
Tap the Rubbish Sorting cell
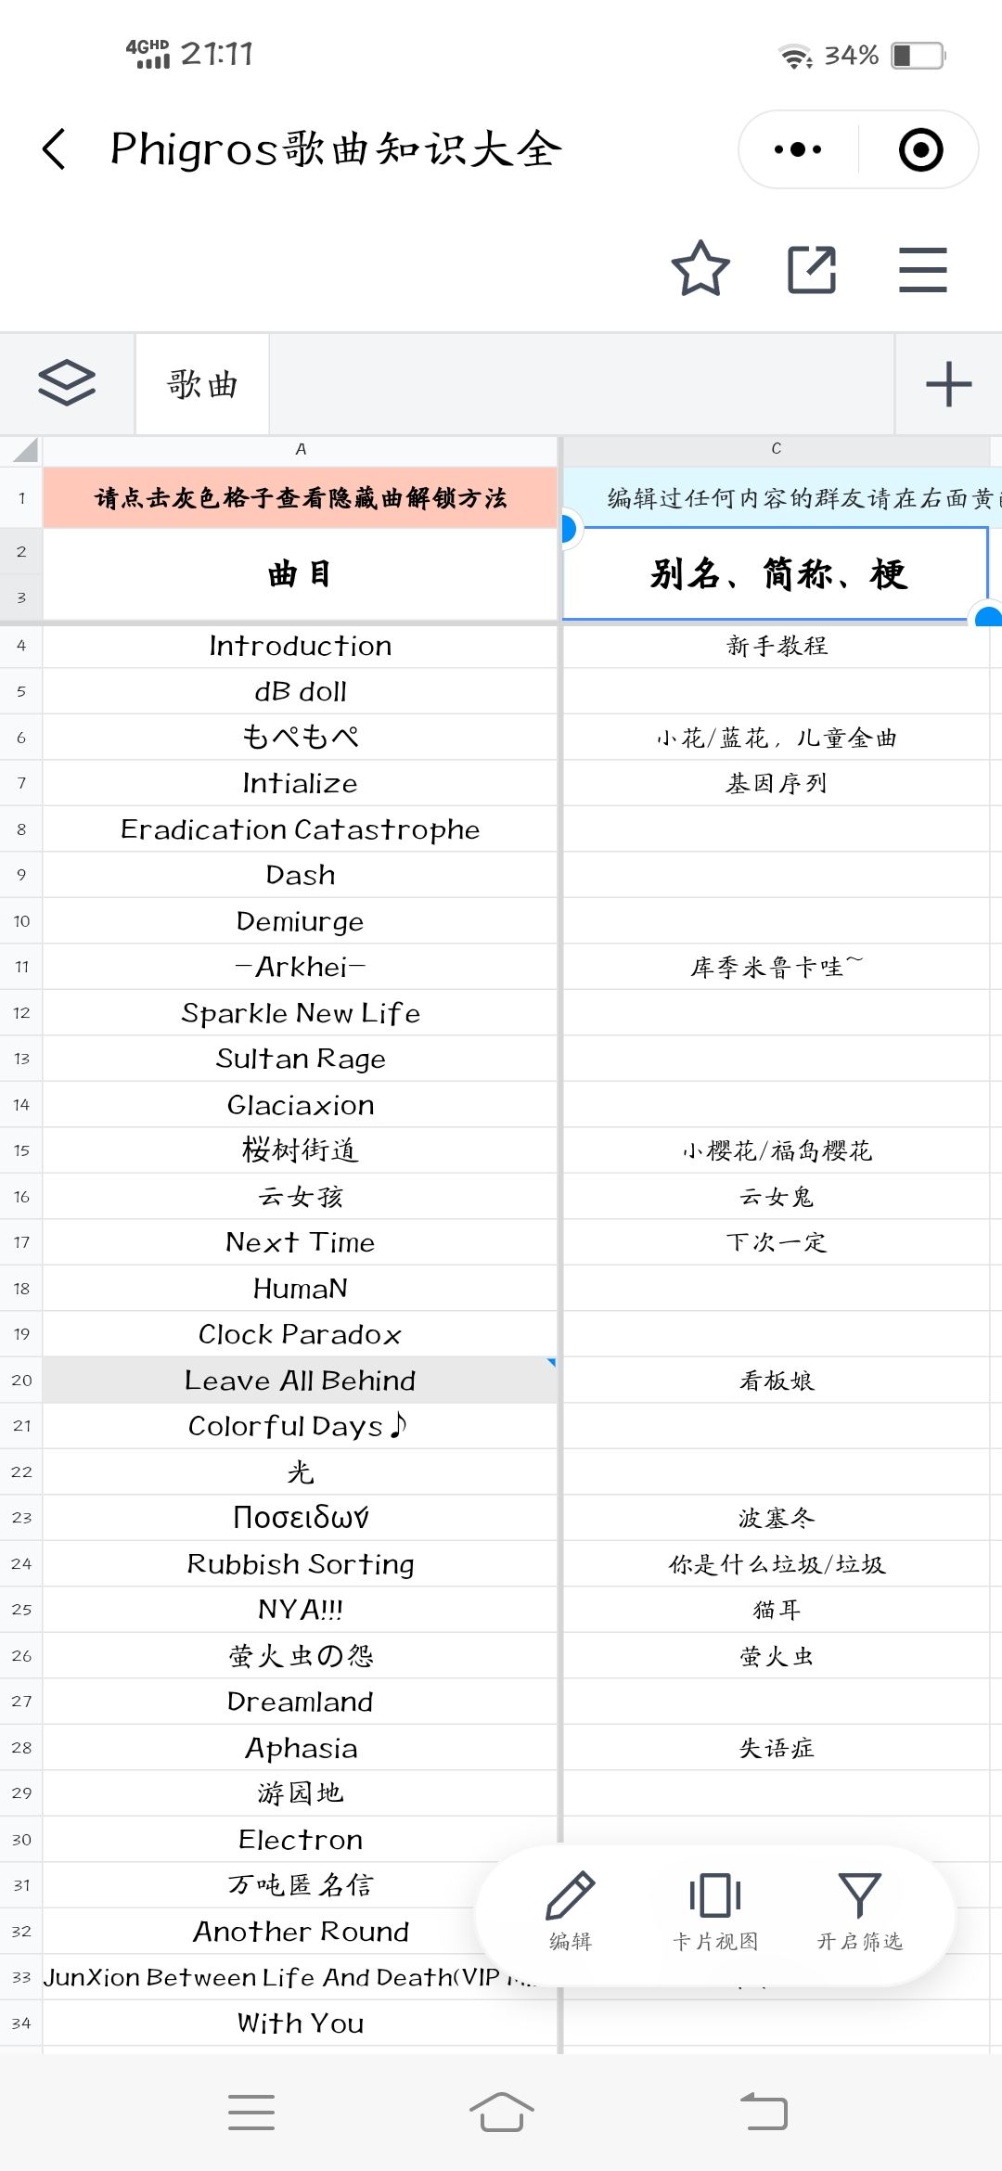click(x=300, y=1564)
